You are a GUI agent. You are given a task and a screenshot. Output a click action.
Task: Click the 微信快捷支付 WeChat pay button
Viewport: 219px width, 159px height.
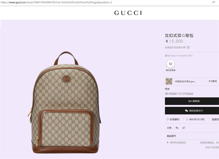[192, 111]
